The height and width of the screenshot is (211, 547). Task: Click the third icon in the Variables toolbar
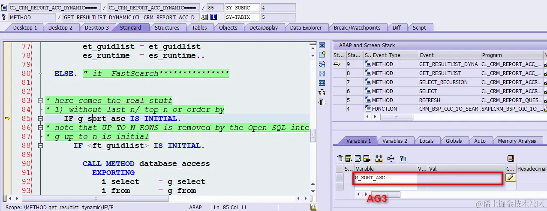click(358, 159)
